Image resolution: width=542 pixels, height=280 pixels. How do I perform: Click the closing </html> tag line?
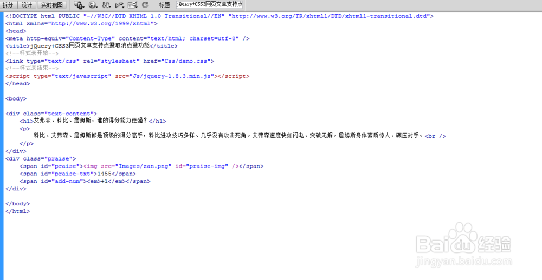[x=18, y=212]
